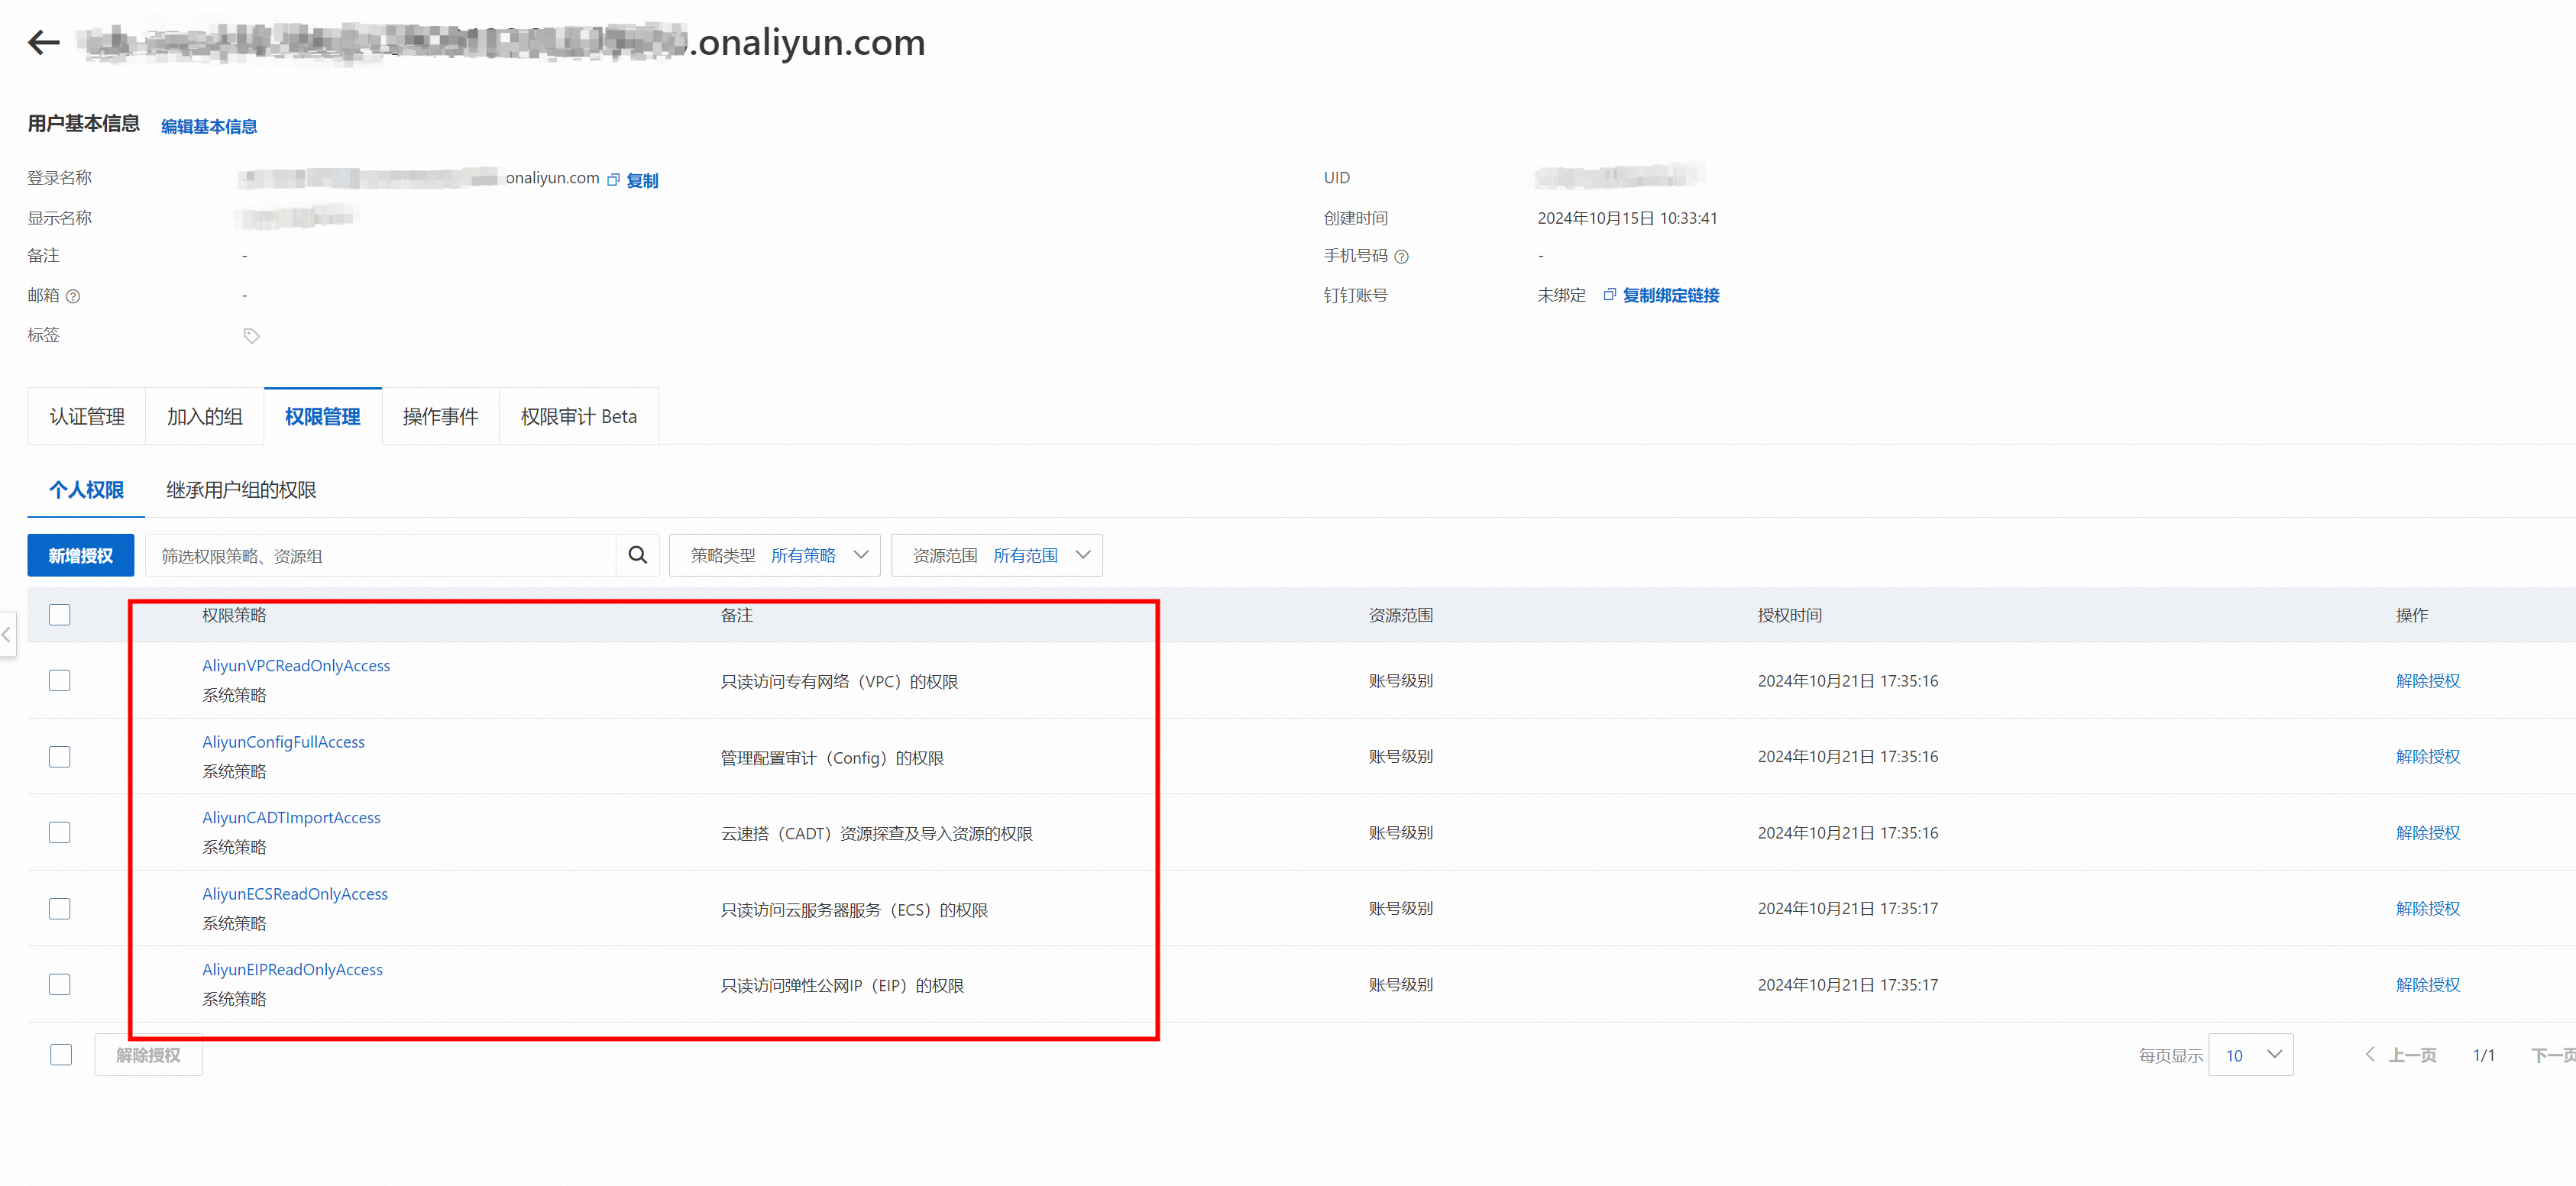Screen dimensions: 2576x1186
Task: Click 解除授权 for the AliyunEIPReadOnlyAccess row
Action: pos(2427,985)
